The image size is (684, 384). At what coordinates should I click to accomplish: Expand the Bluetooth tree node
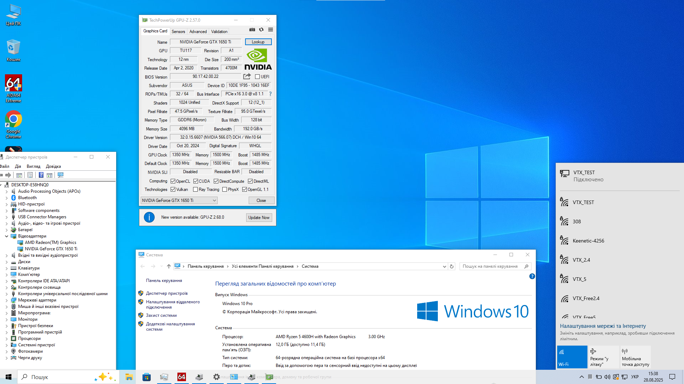[6, 198]
